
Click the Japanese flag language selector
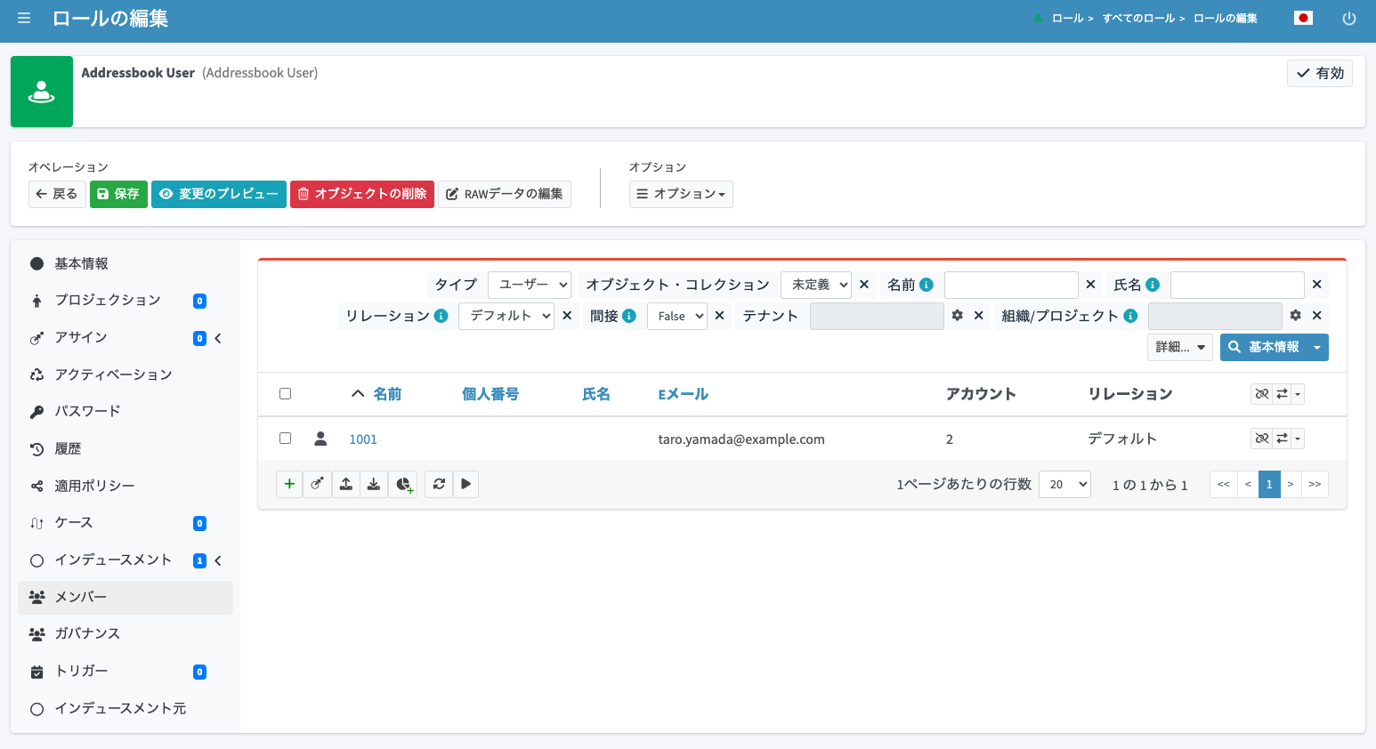coord(1303,18)
